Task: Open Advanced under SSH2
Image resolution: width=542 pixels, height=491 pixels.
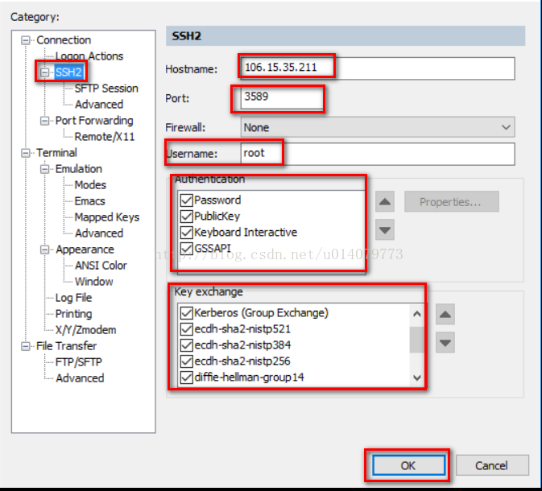Action: pyautogui.click(x=99, y=105)
